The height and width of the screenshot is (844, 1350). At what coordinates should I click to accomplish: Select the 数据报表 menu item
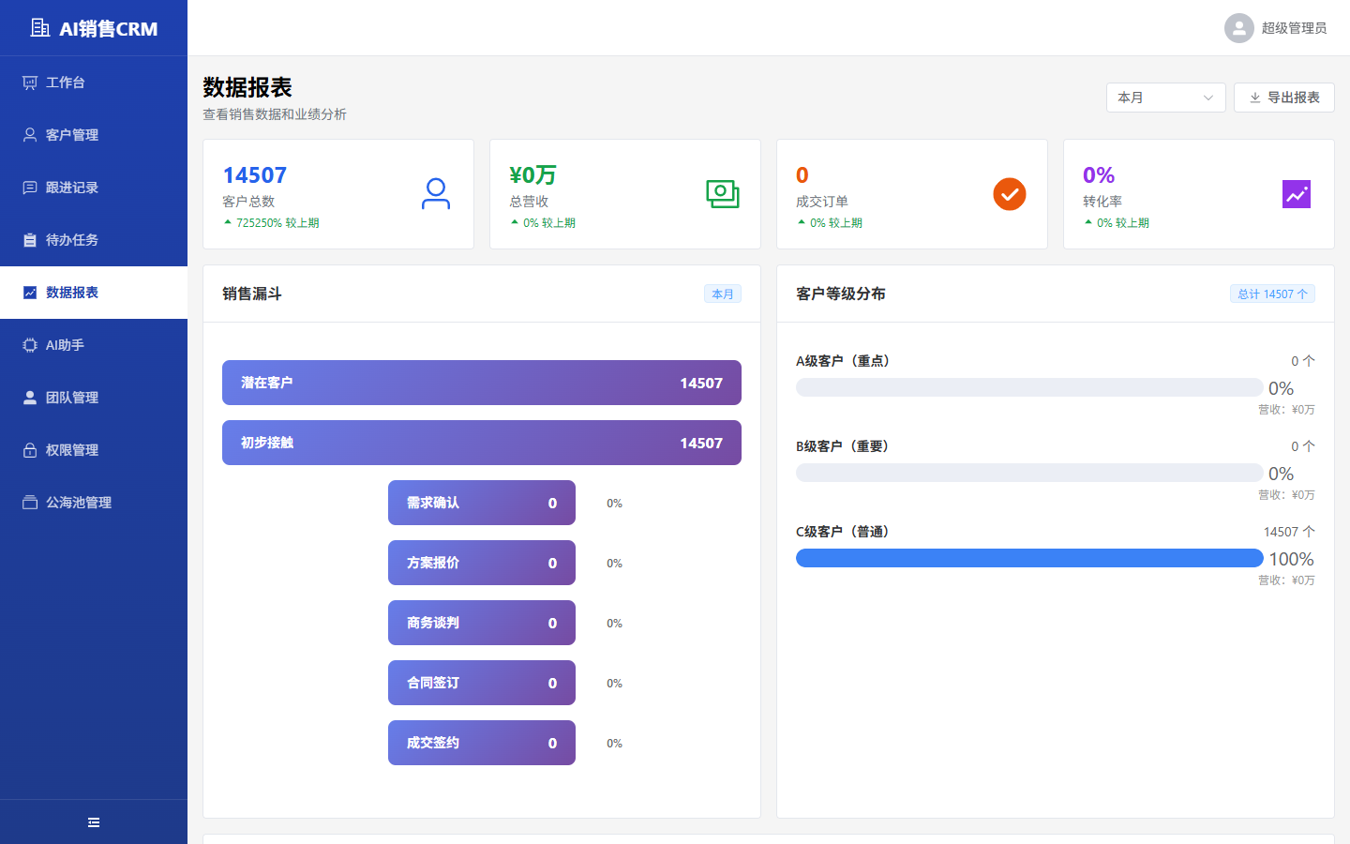(94, 293)
